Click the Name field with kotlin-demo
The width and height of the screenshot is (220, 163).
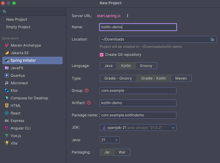[138, 27]
